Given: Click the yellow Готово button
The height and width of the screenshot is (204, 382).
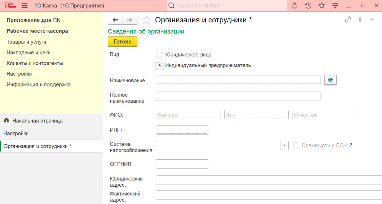Looking at the screenshot, I should tap(122, 42).
